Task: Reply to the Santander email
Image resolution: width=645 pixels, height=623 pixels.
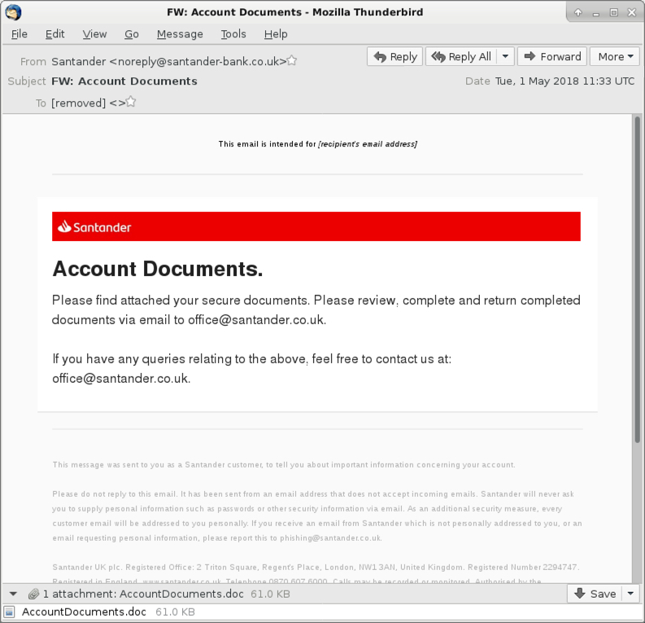Action: [x=395, y=56]
